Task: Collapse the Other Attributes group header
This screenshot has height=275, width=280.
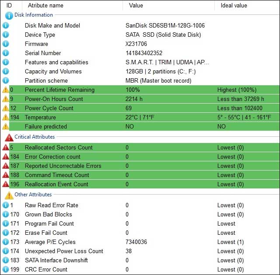Action: (33, 195)
